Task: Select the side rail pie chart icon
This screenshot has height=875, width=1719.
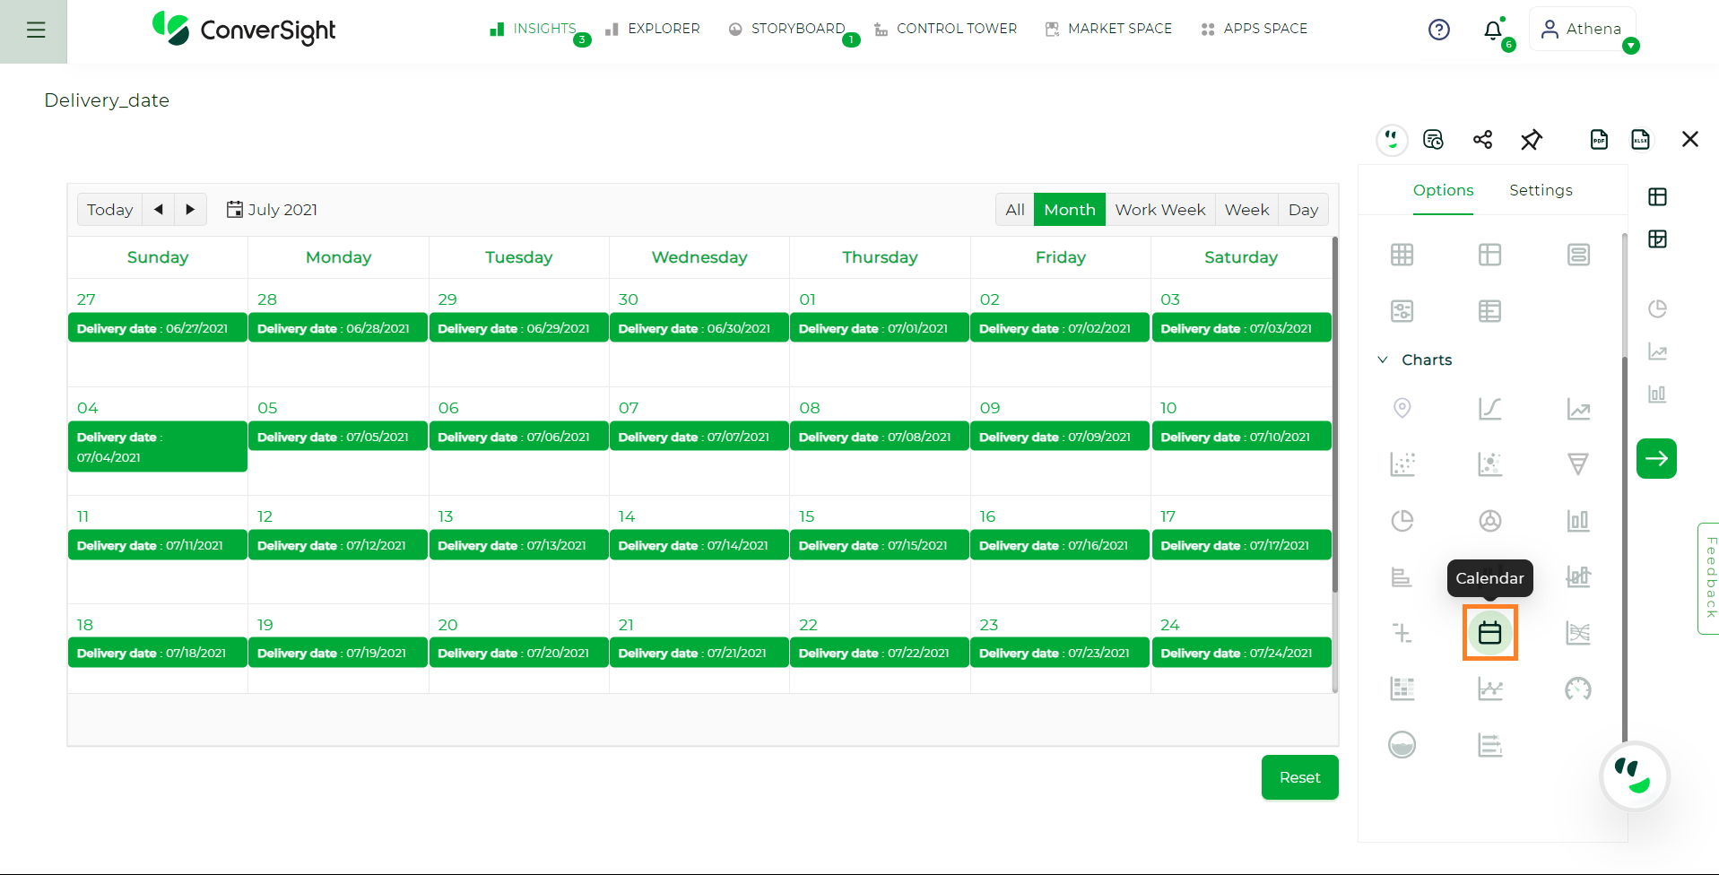Action: click(1657, 308)
